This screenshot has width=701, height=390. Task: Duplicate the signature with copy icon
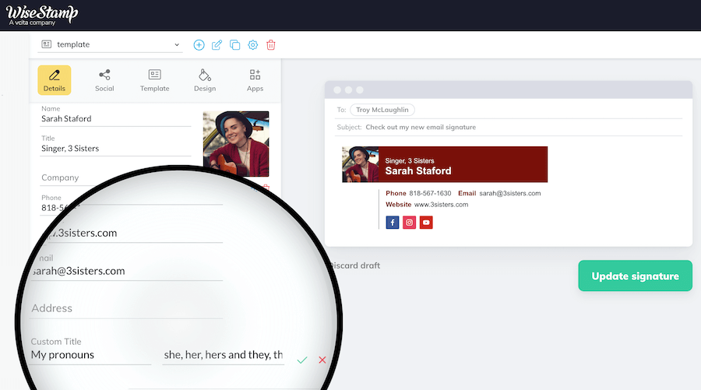pyautogui.click(x=234, y=44)
